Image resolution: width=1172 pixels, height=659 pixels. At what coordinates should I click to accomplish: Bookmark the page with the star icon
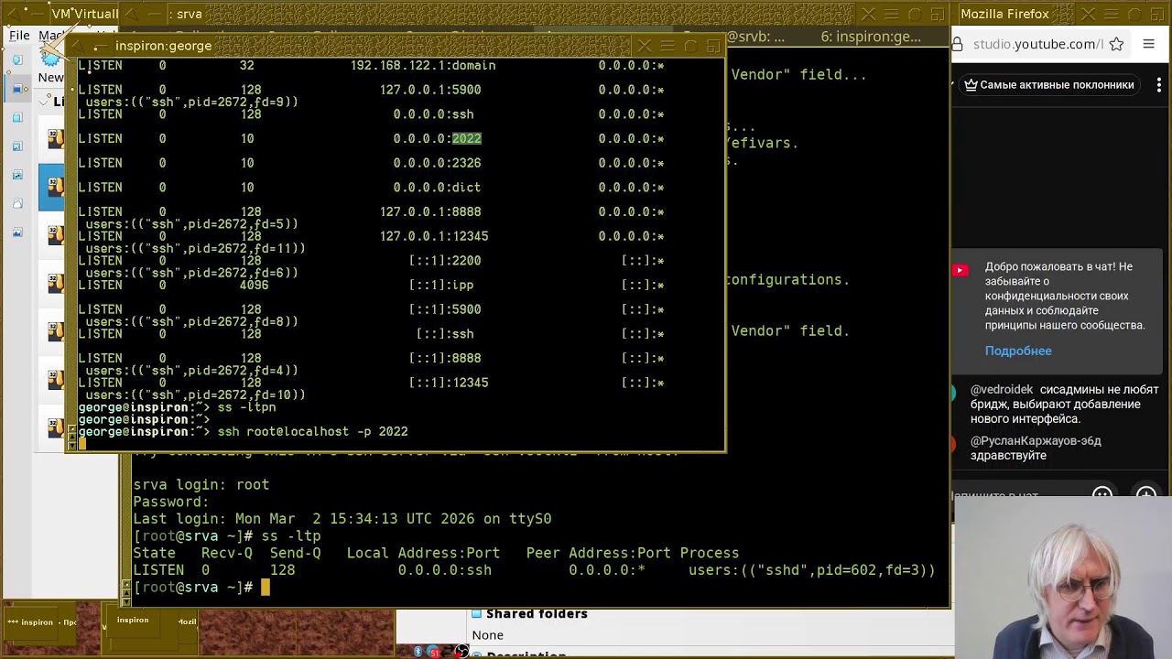[x=1116, y=44]
